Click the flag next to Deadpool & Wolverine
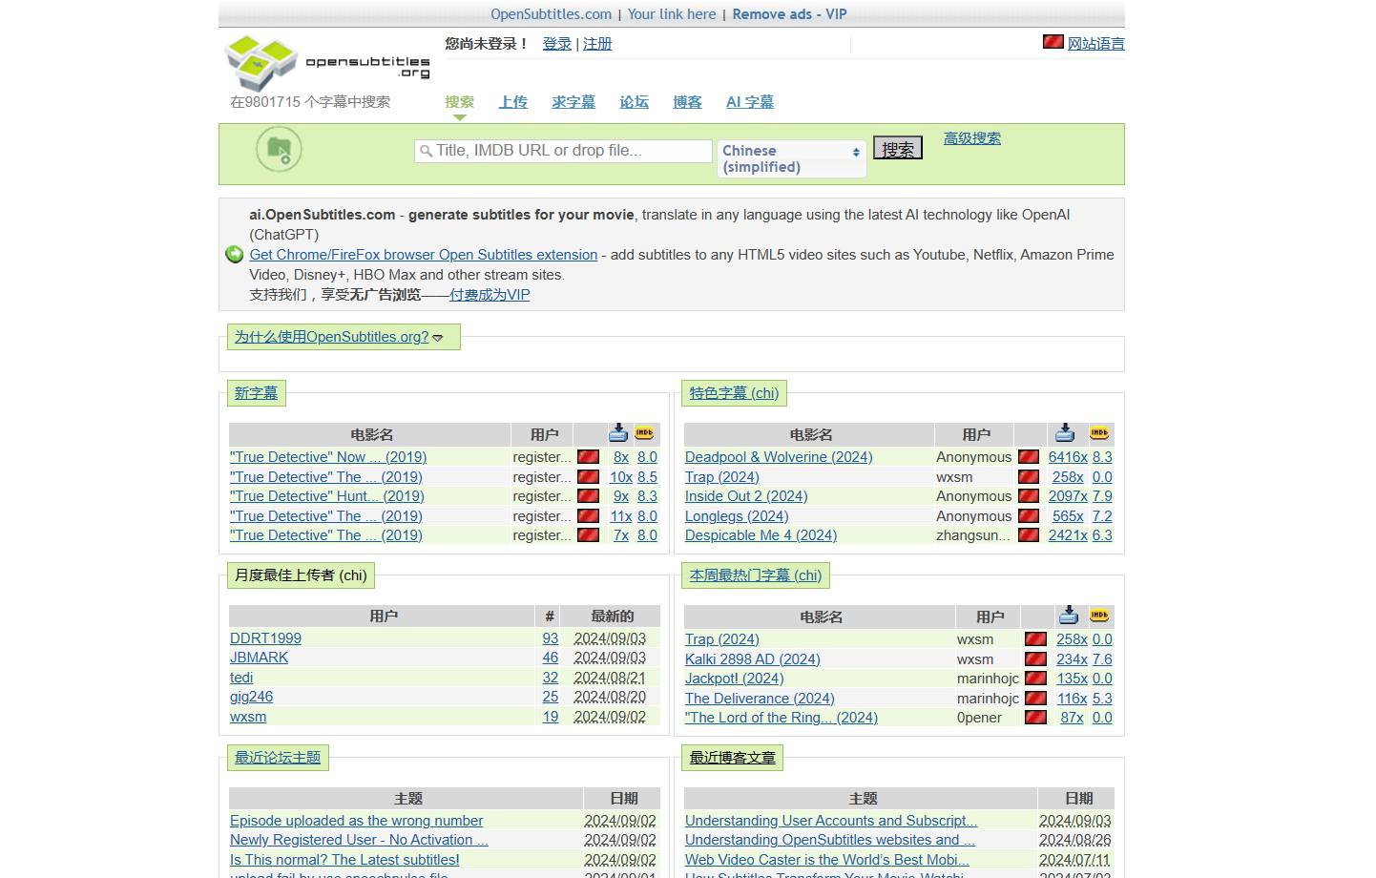This screenshot has width=1376, height=878. (1028, 457)
